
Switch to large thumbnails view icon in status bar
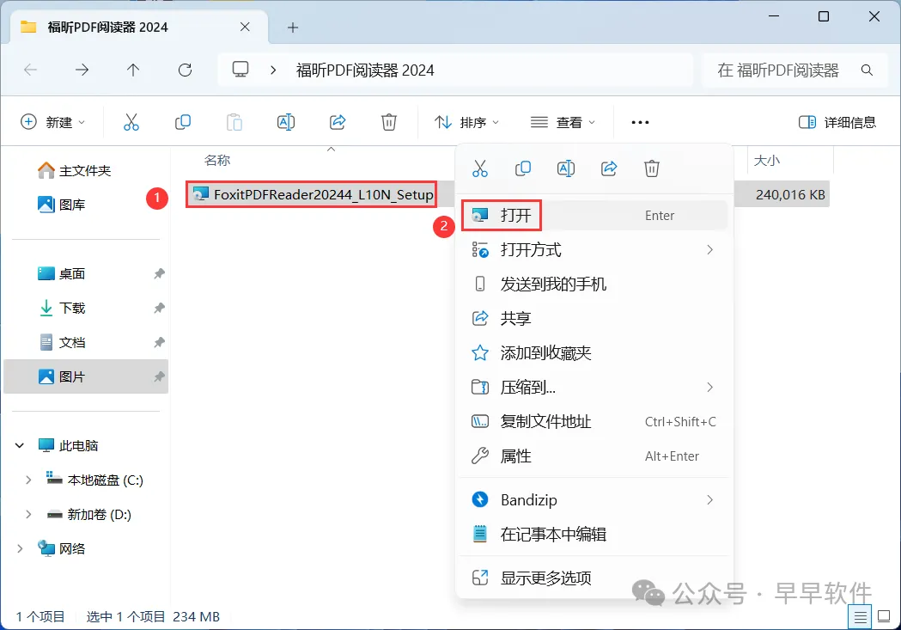[x=885, y=617]
